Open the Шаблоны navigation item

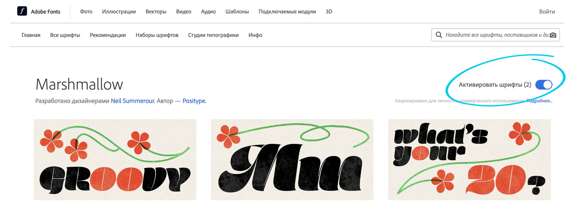coord(237,12)
